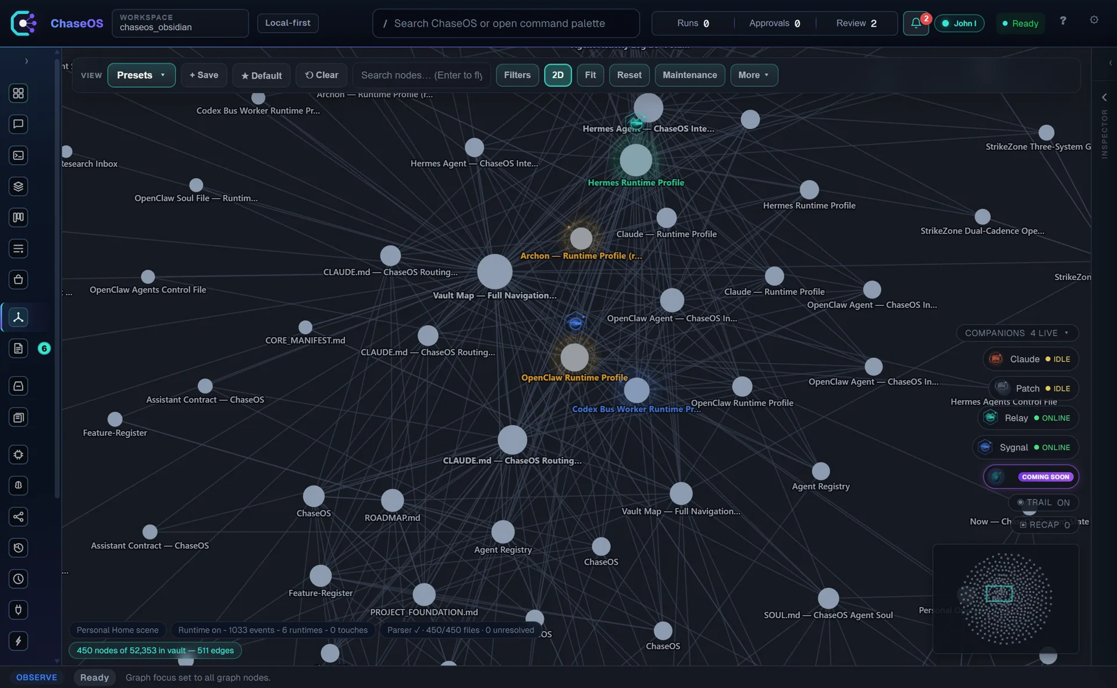Toggle the RECAP 0 control
Screen dimensions: 1117x688
[1045, 524]
